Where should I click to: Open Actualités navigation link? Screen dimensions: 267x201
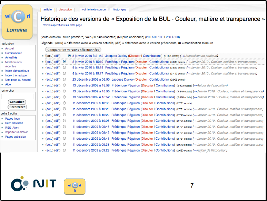click(11, 57)
